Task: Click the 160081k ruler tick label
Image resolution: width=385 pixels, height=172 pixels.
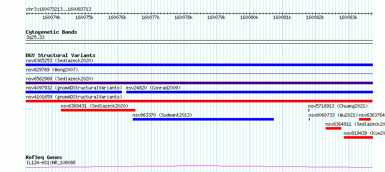Action: click(x=282, y=17)
